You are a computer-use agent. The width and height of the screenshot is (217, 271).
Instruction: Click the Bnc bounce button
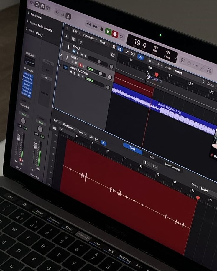click(38, 169)
